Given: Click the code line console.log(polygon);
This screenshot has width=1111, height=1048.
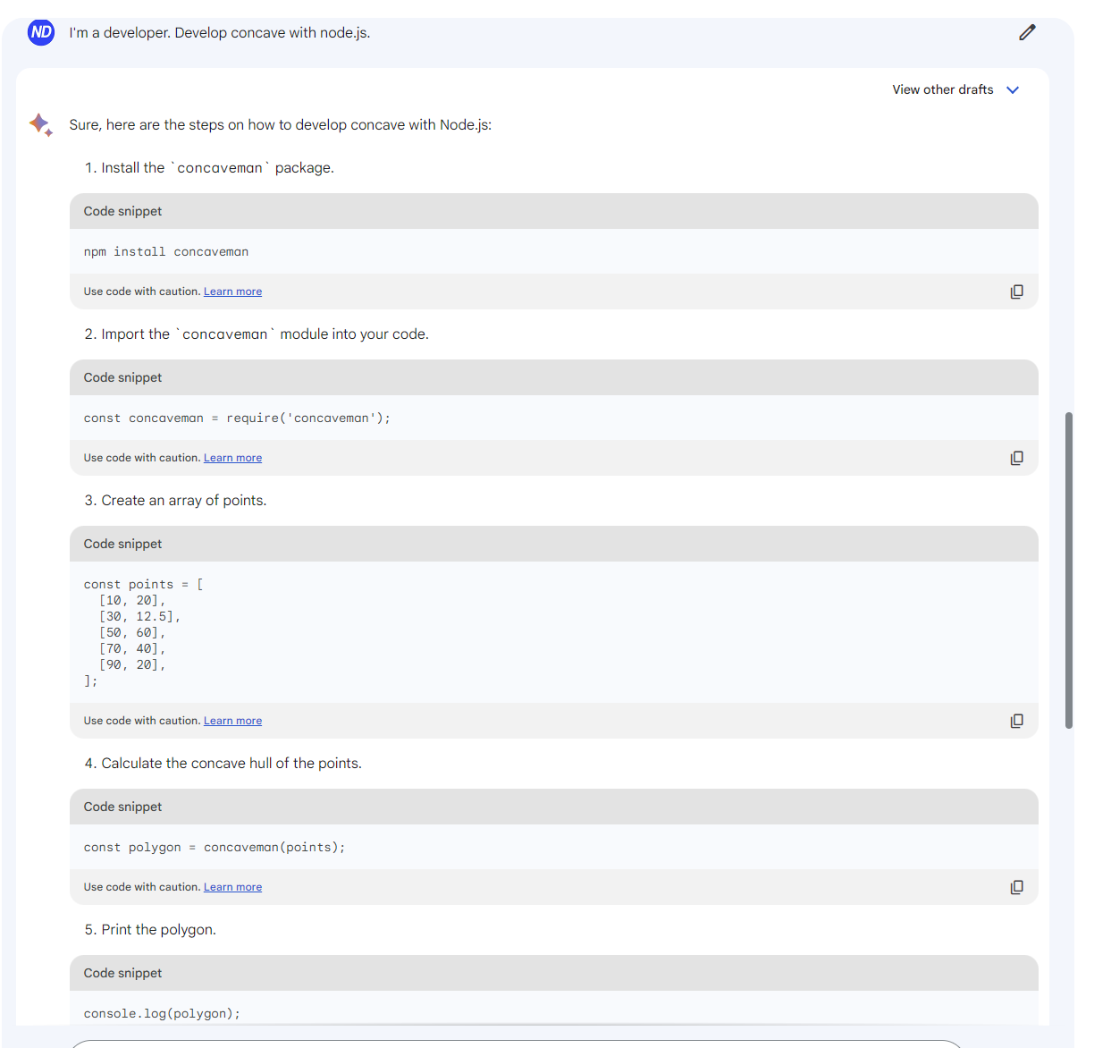Looking at the screenshot, I should point(162,1014).
